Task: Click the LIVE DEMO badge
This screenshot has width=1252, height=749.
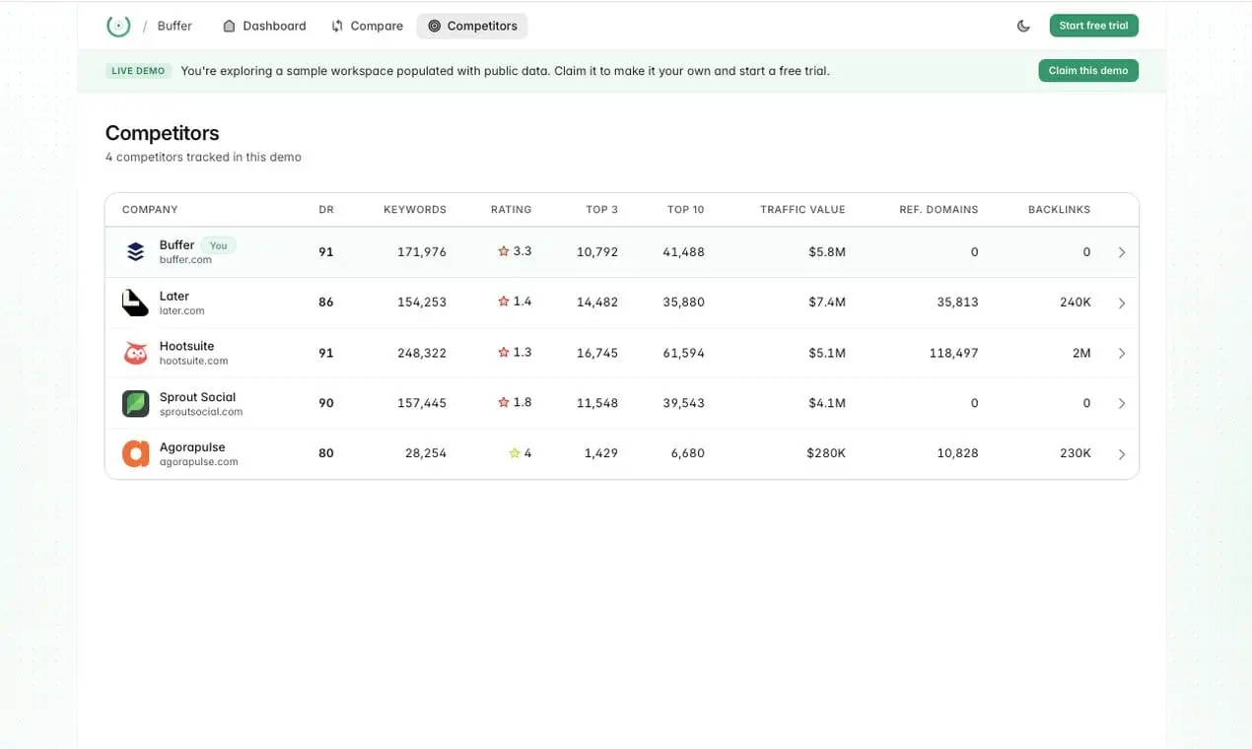Action: [138, 71]
